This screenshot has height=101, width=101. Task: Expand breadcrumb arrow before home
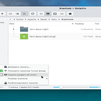(14, 19)
